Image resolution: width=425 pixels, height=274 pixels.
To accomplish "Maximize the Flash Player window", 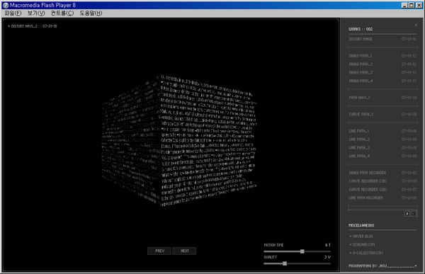I will click(x=412, y=5).
